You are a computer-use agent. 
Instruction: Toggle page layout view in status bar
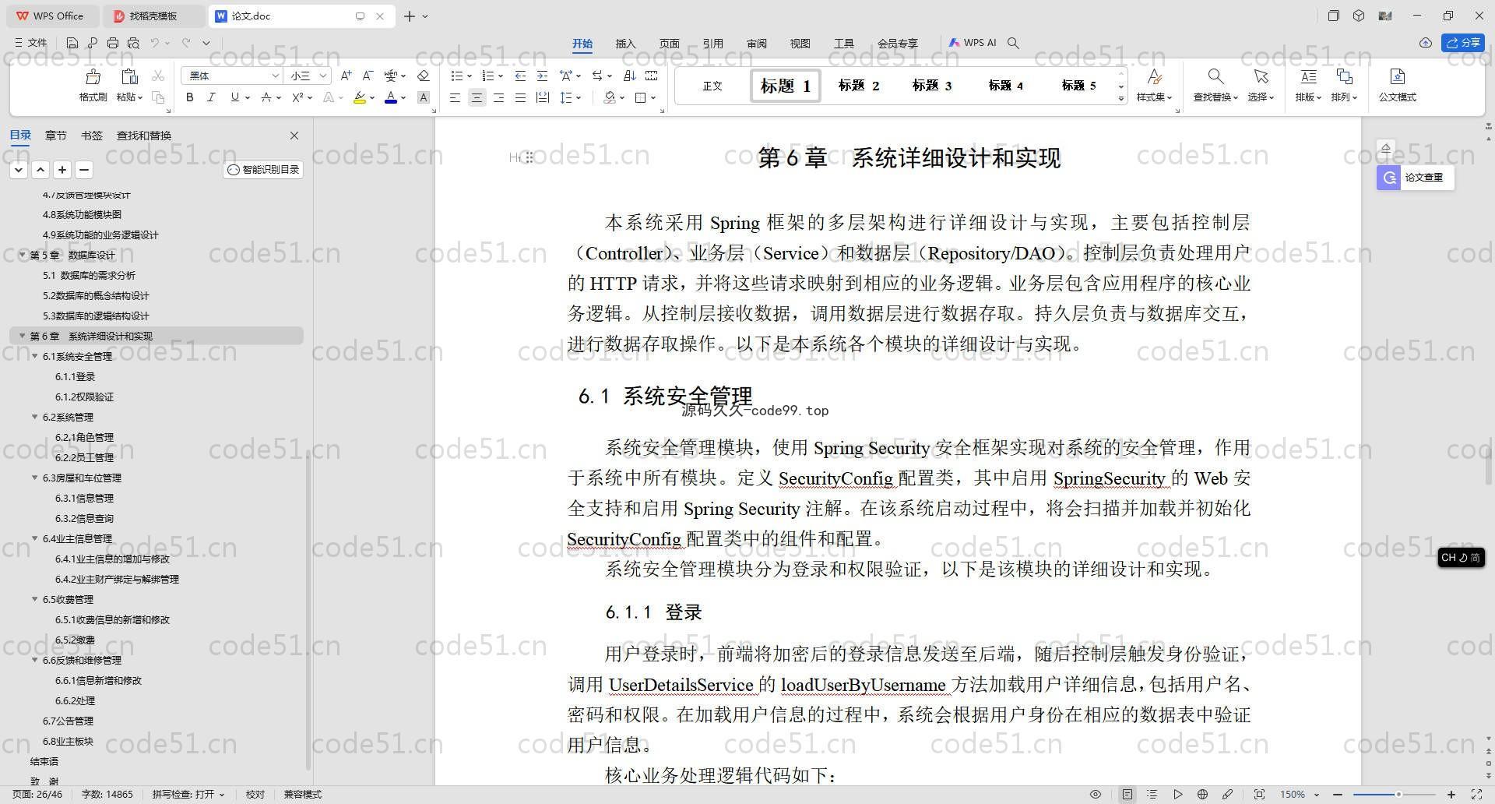(x=1127, y=795)
